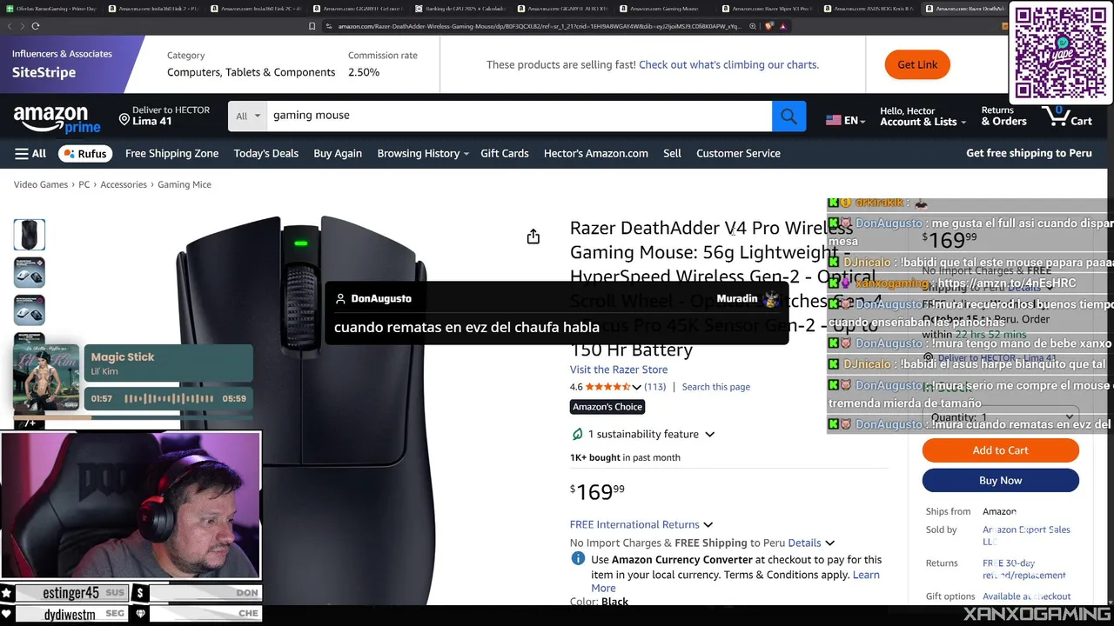Switch to Razer Viper V3 Pro tab

(766, 9)
